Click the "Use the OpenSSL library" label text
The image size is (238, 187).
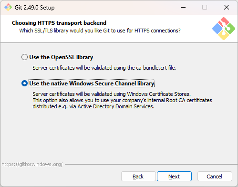click(61, 57)
